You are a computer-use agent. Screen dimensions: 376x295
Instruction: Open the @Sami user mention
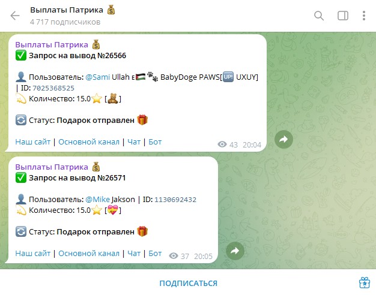click(x=97, y=77)
